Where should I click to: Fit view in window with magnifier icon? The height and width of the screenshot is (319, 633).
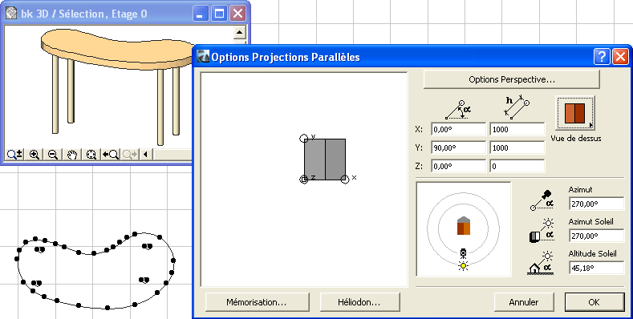[91, 155]
